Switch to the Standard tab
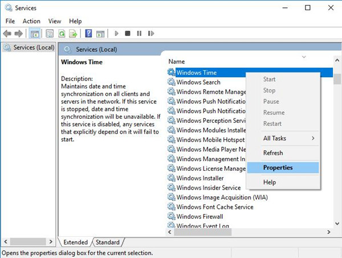 coord(108,242)
